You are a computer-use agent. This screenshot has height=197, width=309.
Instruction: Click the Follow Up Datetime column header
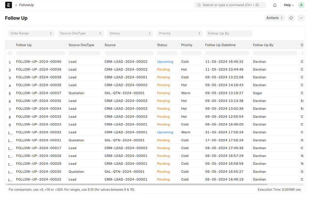220,45
